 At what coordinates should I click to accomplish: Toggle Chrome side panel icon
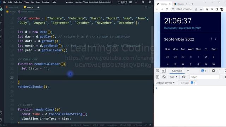click(216, 9)
